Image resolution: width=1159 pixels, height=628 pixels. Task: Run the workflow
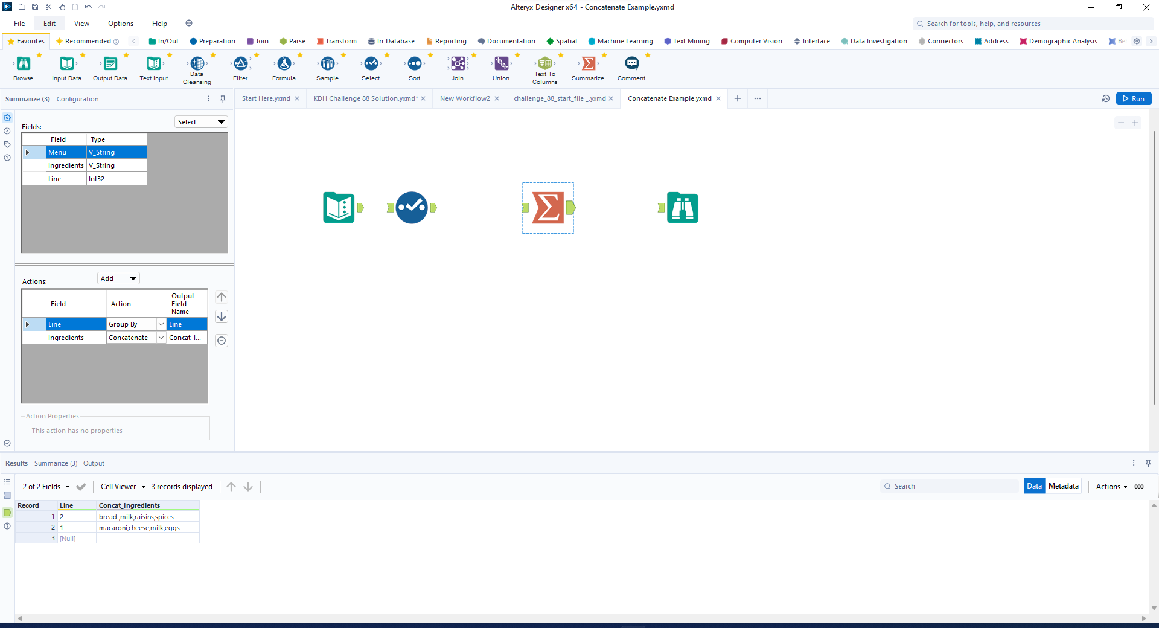pyautogui.click(x=1134, y=98)
